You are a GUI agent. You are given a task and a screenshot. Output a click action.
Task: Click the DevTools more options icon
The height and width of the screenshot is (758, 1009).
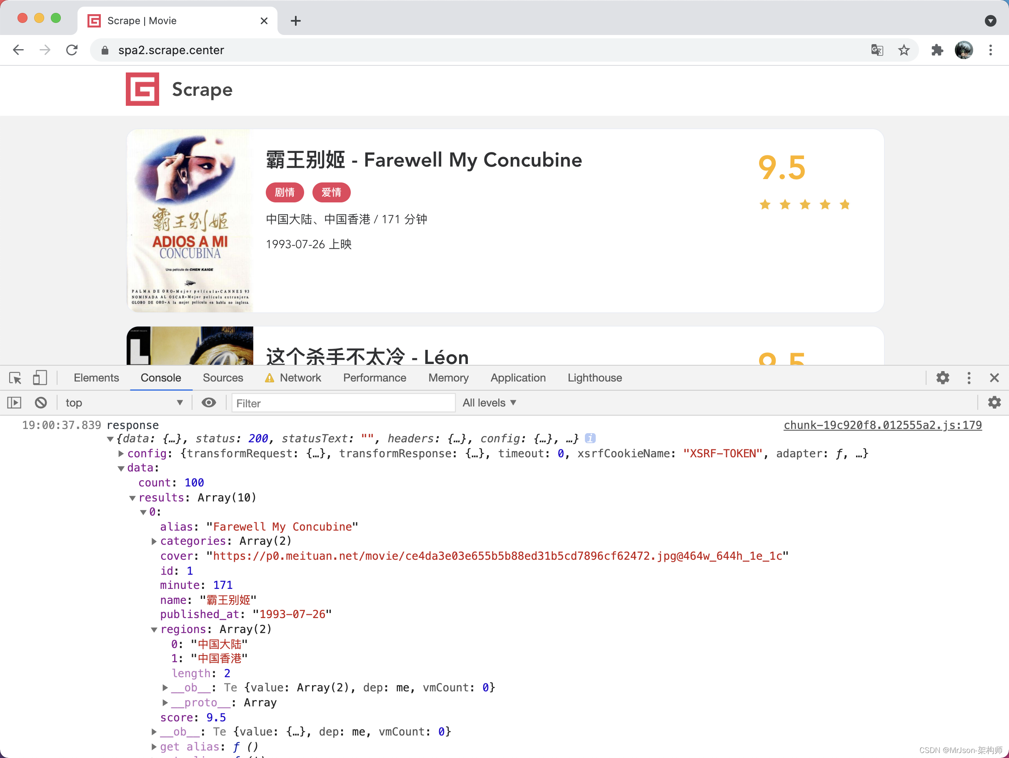969,378
